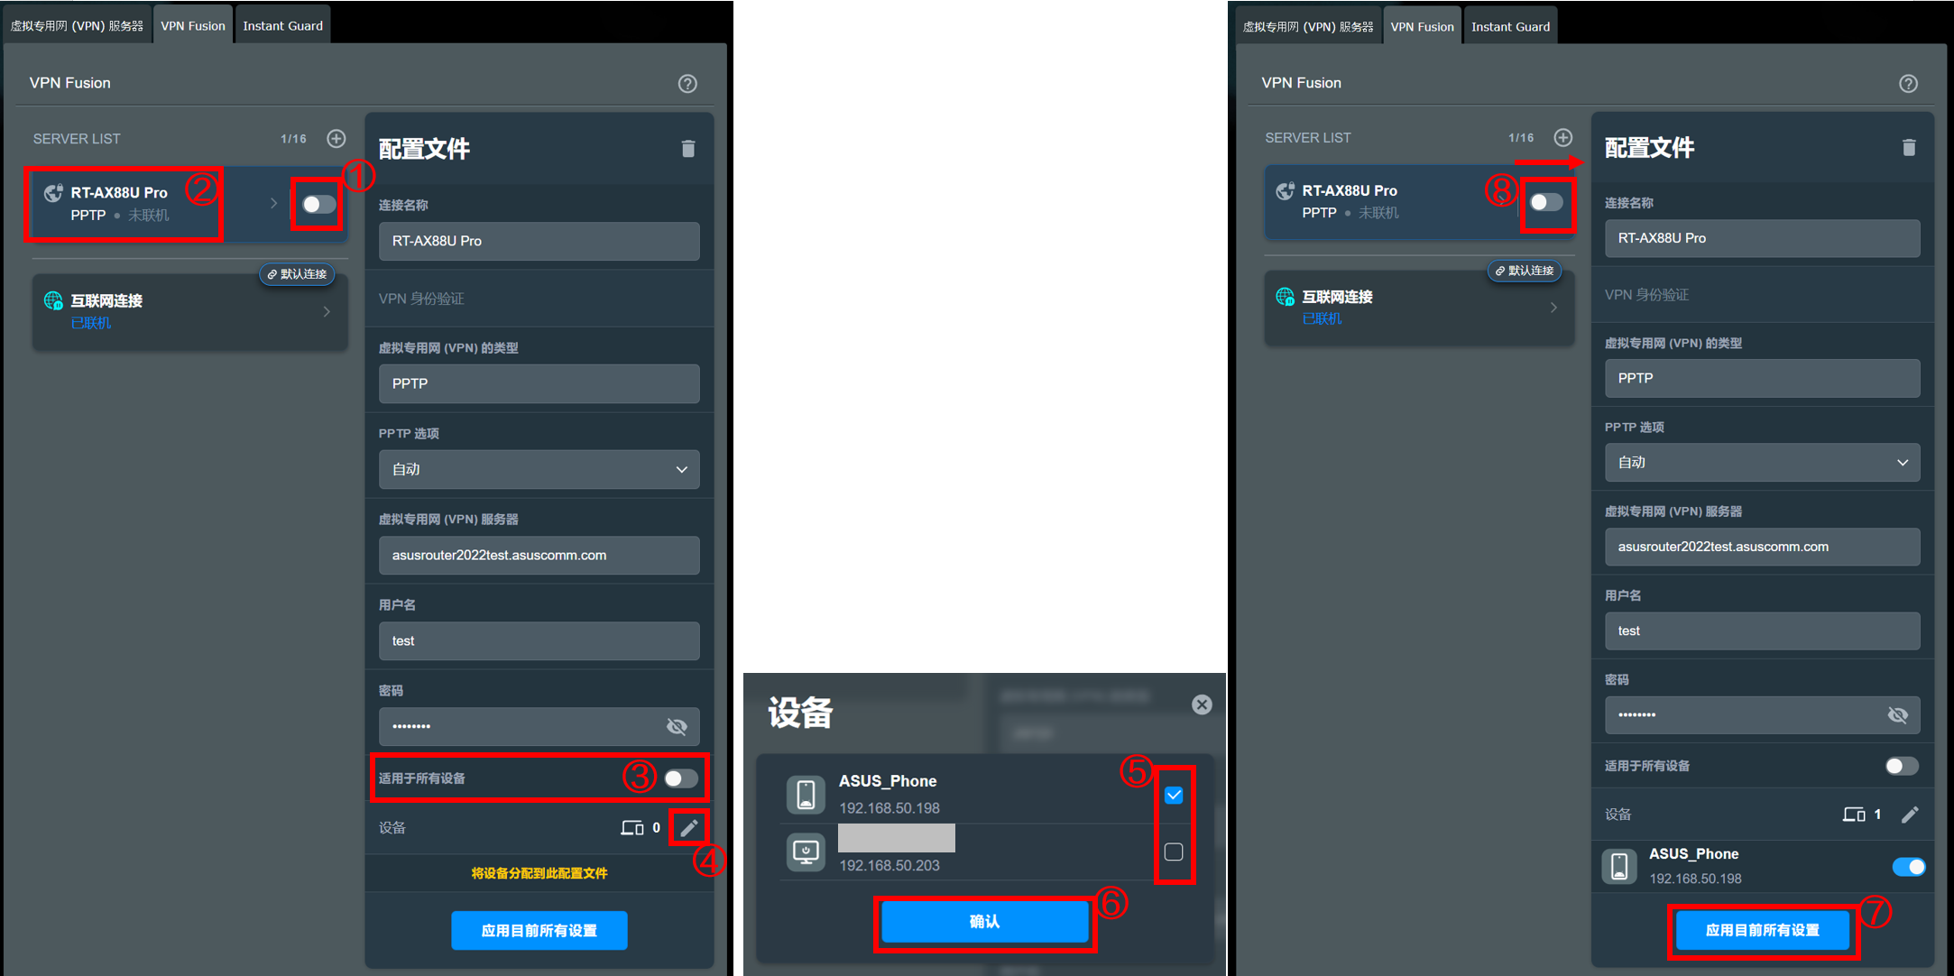Click RT-AX88U Pro VPN icon in left panel
Screen dimensions: 1954x976
tap(53, 193)
